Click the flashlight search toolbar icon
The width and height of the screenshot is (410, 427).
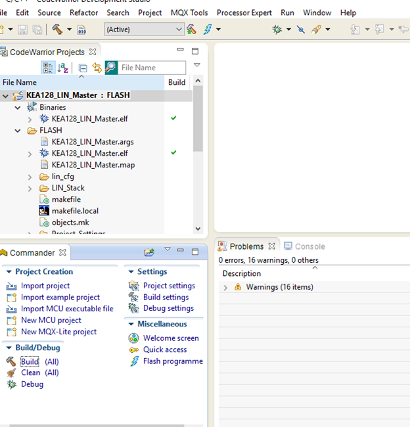pos(316,29)
